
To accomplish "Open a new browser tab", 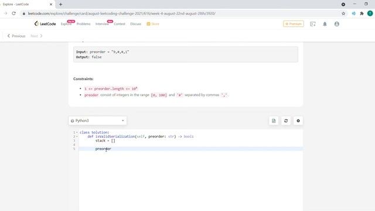I will pyautogui.click(x=60, y=4).
